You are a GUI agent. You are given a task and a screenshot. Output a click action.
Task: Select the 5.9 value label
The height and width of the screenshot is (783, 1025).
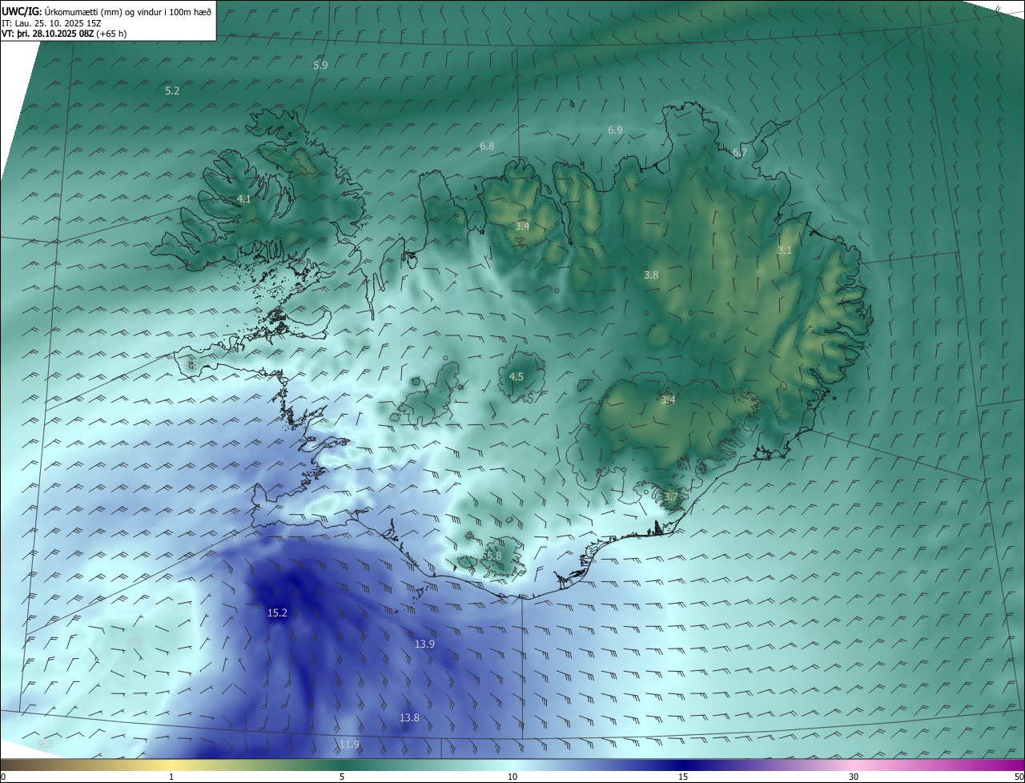pos(320,66)
